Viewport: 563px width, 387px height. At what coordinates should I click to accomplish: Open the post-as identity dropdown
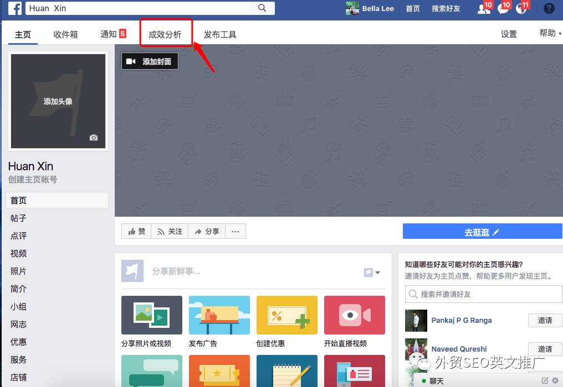(372, 273)
